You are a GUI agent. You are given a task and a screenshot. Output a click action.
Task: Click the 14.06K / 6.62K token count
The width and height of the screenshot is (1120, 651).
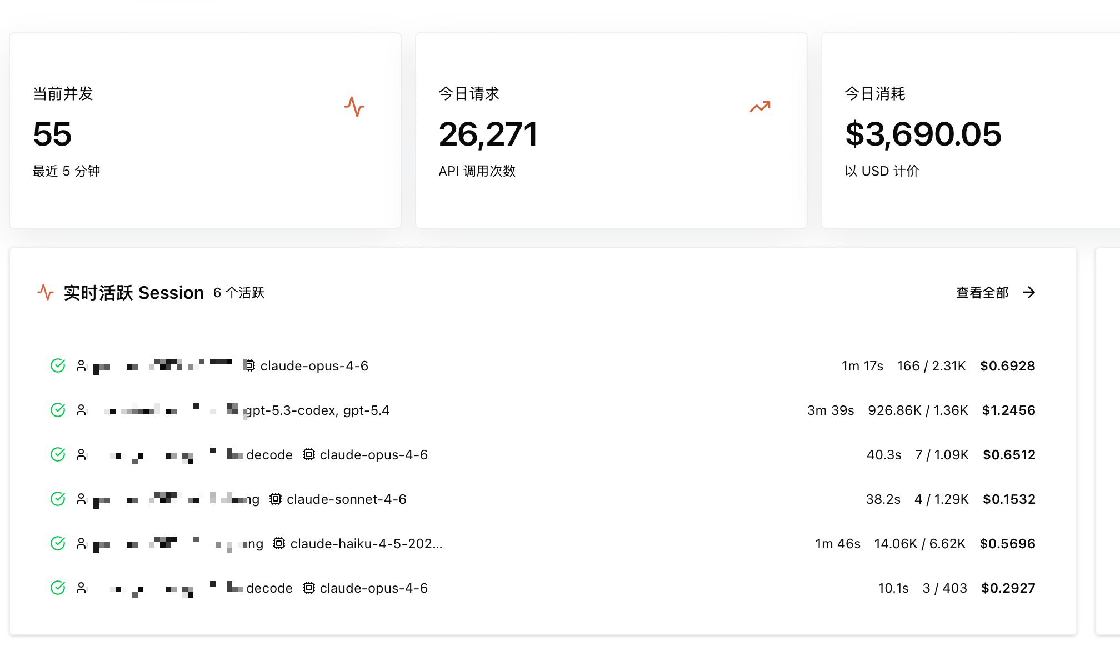pos(919,544)
